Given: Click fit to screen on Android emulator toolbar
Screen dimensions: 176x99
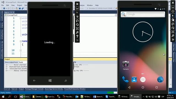Looking at the screenshot, I should pyautogui.click(x=173, y=32).
